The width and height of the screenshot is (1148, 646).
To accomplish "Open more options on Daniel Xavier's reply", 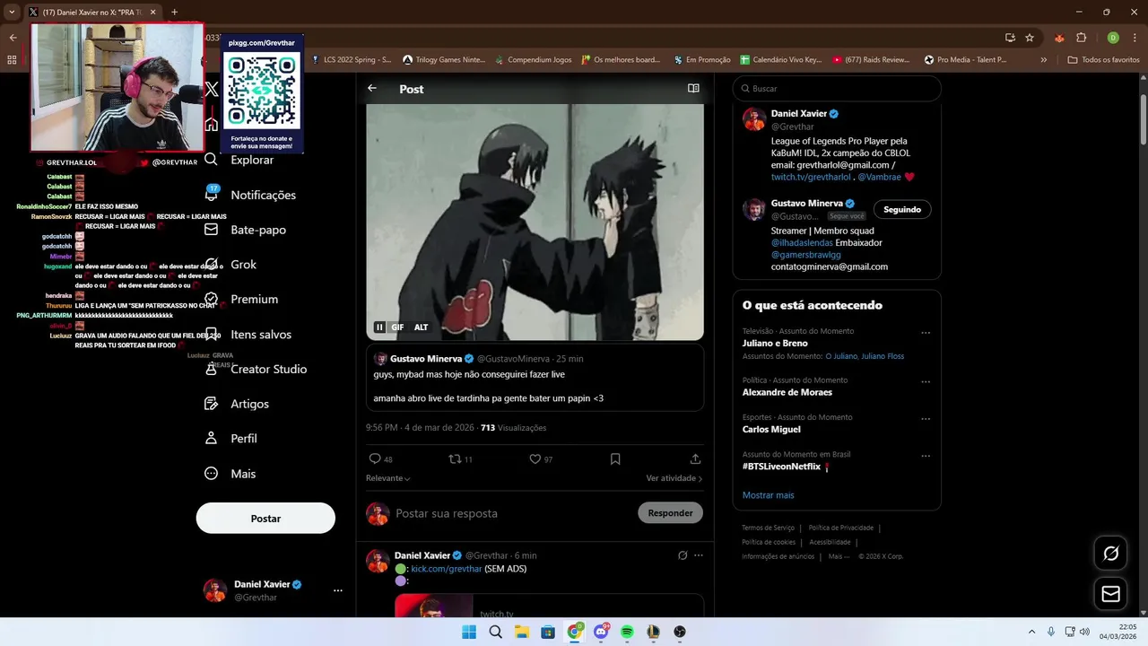I will (x=699, y=555).
